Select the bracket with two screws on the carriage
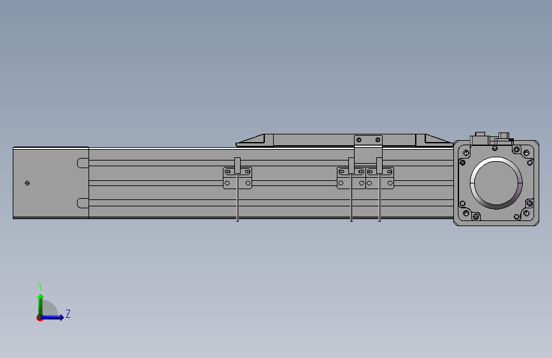The height and width of the screenshot is (358, 552). coord(368,149)
